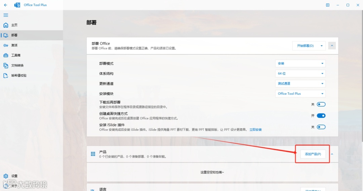The width and height of the screenshot is (363, 191).
Task: Click the 部署 deploy icon in sidebar
Action: [x=6, y=35]
